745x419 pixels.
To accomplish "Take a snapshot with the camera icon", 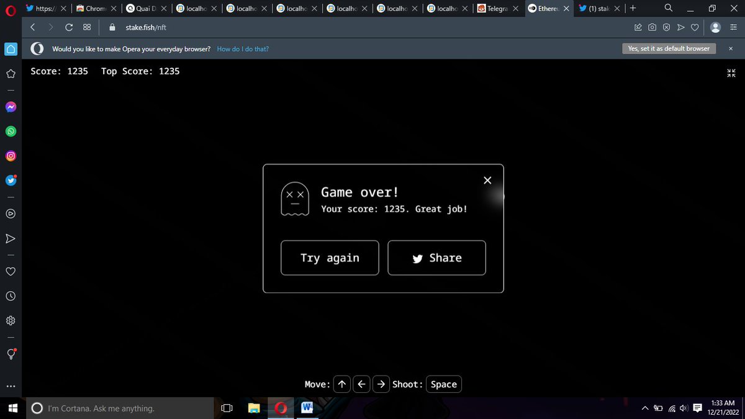I will 652,27.
